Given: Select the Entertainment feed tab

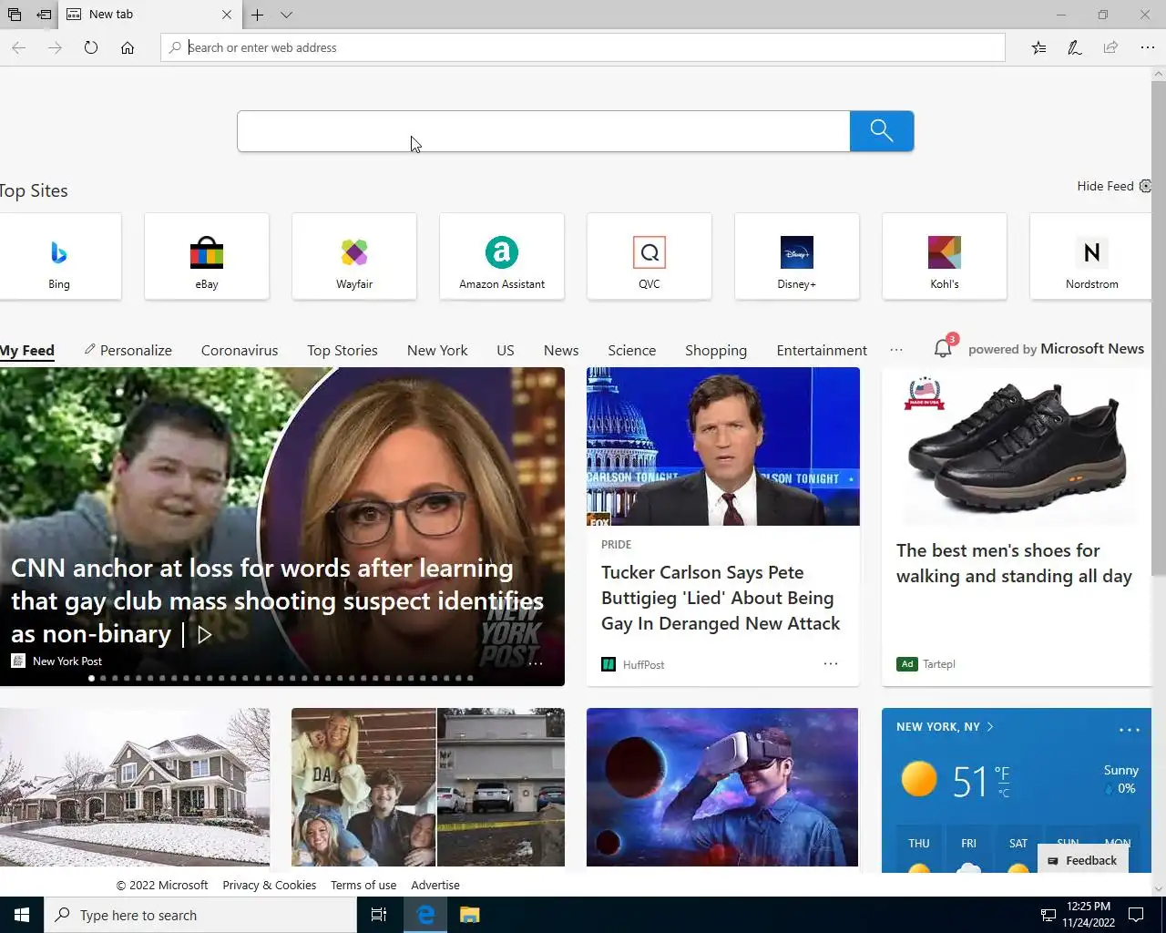Looking at the screenshot, I should click(822, 350).
